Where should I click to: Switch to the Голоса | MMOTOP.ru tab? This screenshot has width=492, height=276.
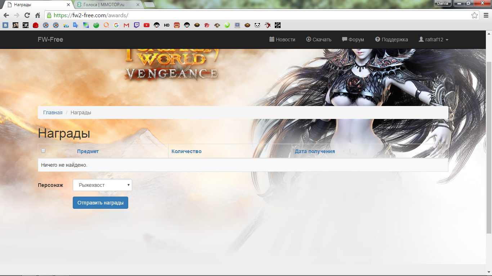click(104, 5)
